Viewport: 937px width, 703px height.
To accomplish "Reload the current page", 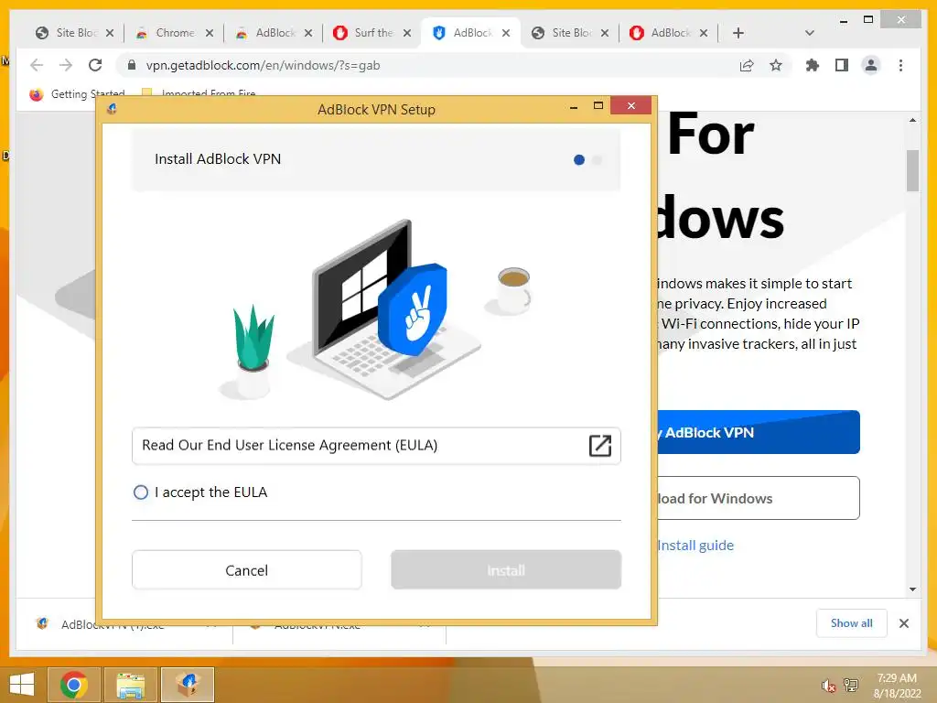I will pyautogui.click(x=95, y=65).
